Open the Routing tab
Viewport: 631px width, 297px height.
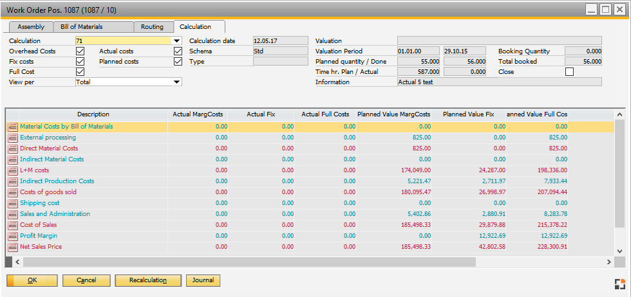(152, 27)
